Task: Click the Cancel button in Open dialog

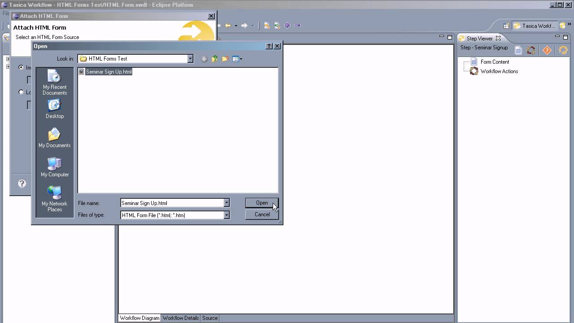Action: tap(262, 214)
